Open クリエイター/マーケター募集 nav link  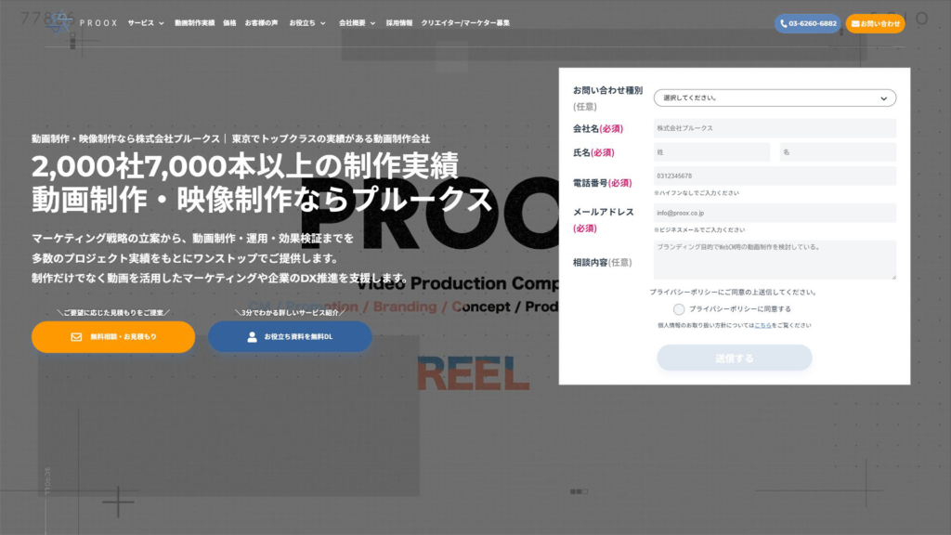click(x=465, y=22)
